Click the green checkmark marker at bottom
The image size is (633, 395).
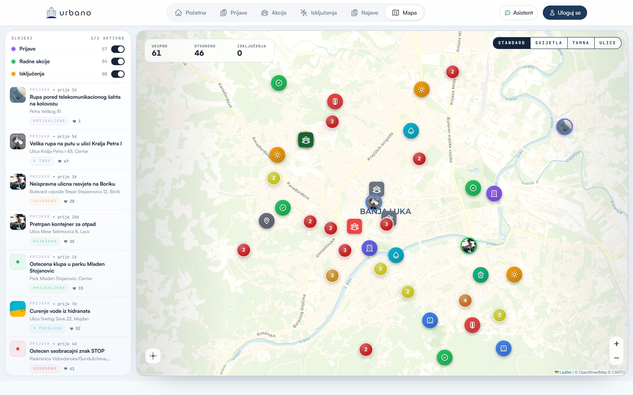click(445, 357)
